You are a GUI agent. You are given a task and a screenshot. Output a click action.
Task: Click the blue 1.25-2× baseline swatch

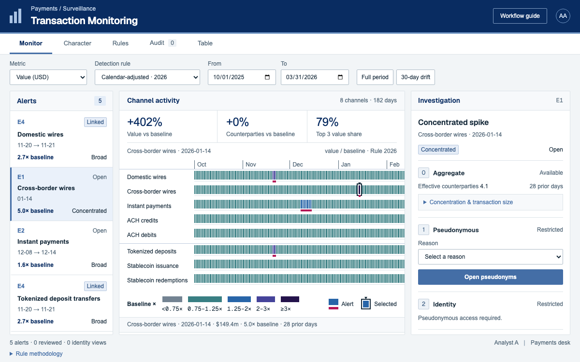239,299
